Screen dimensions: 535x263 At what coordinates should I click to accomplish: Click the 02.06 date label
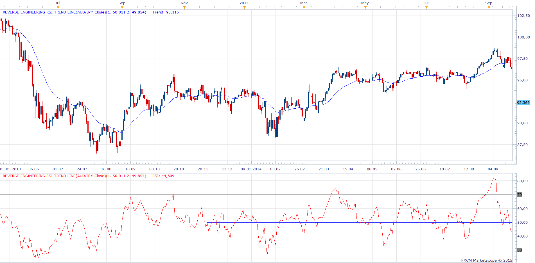(396, 169)
